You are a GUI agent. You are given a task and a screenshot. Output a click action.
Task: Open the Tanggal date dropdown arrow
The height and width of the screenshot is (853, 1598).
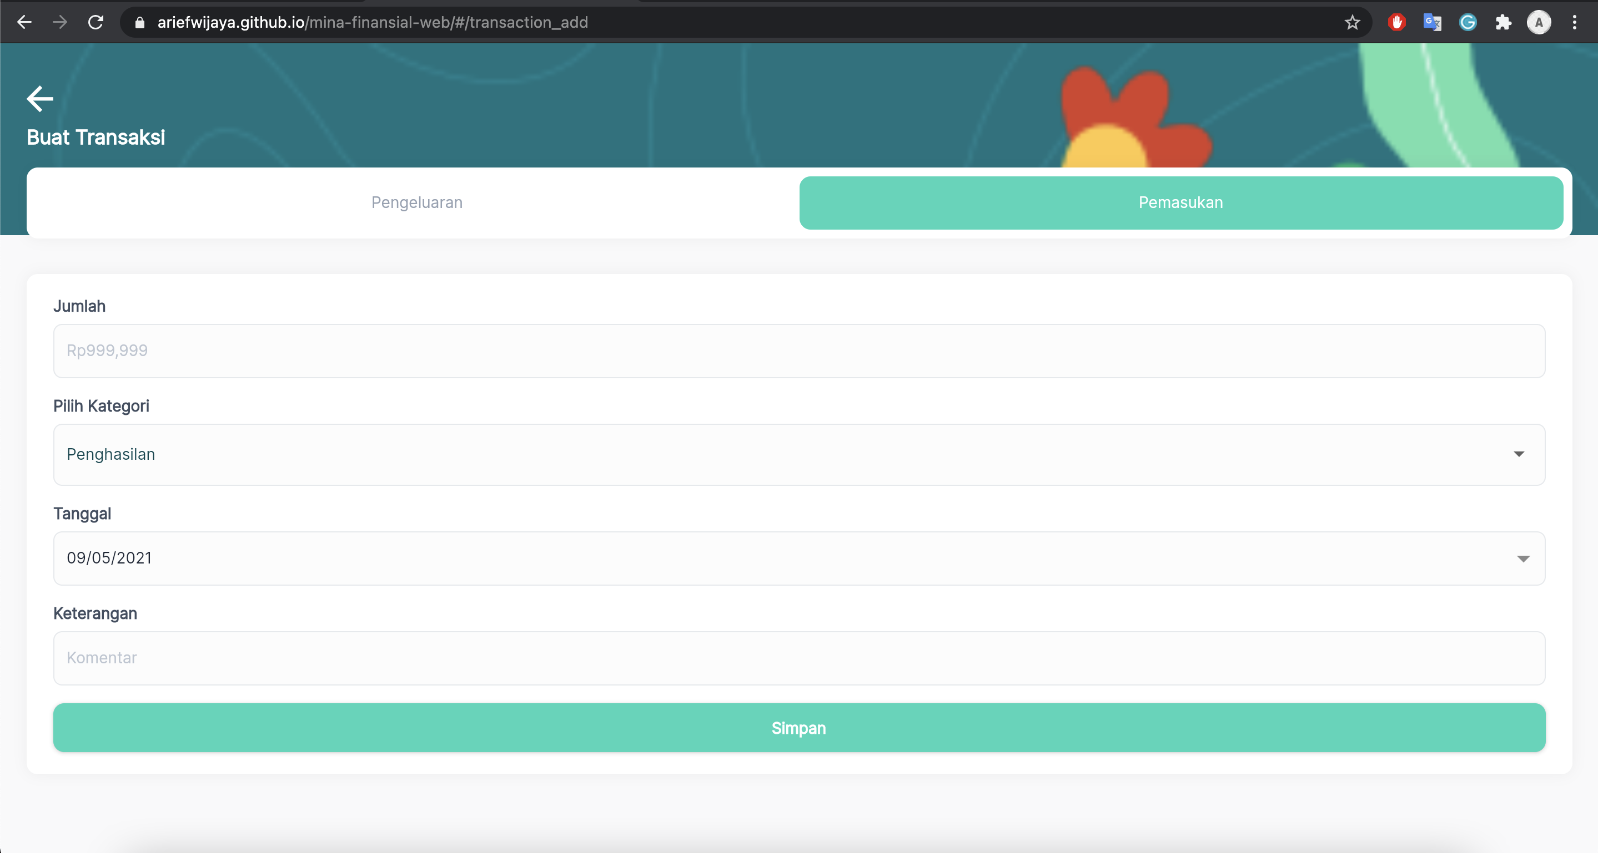pyautogui.click(x=1523, y=558)
